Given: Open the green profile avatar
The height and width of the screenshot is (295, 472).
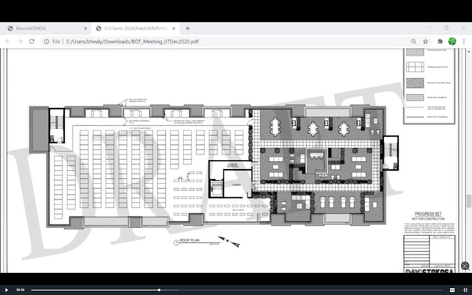Looking at the screenshot, I should tap(452, 41).
